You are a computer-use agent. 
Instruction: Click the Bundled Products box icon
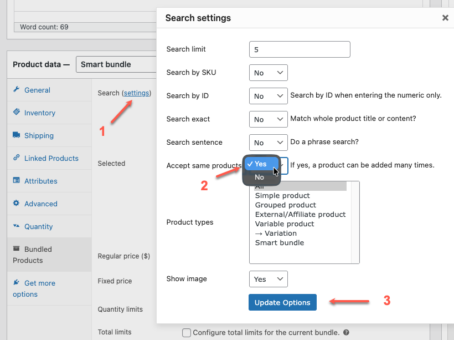pyautogui.click(x=17, y=248)
